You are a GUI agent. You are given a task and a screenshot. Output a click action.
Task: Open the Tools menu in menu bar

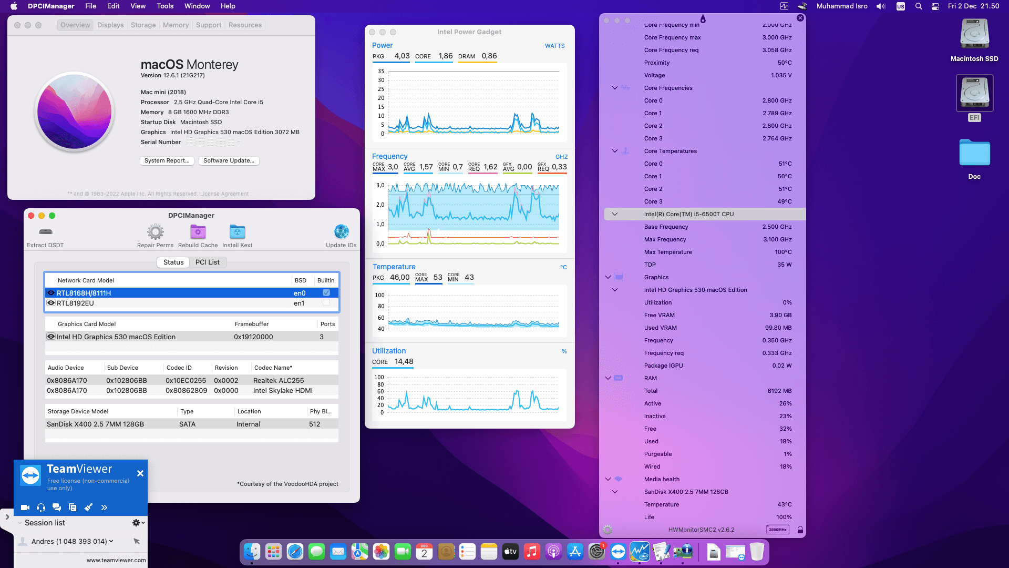pos(165,6)
